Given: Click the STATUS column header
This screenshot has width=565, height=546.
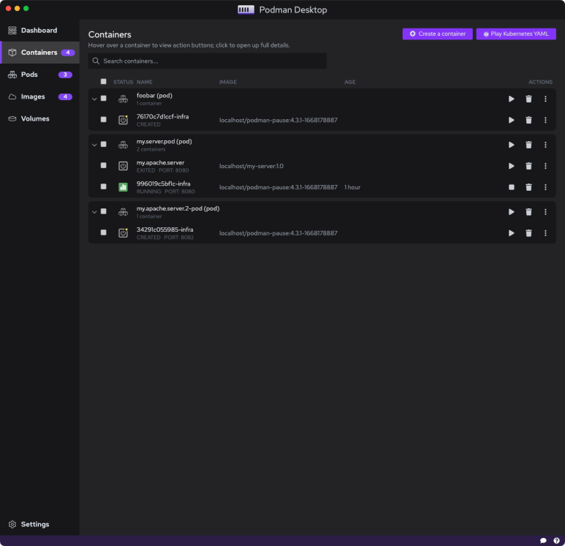Looking at the screenshot, I should click(x=123, y=82).
